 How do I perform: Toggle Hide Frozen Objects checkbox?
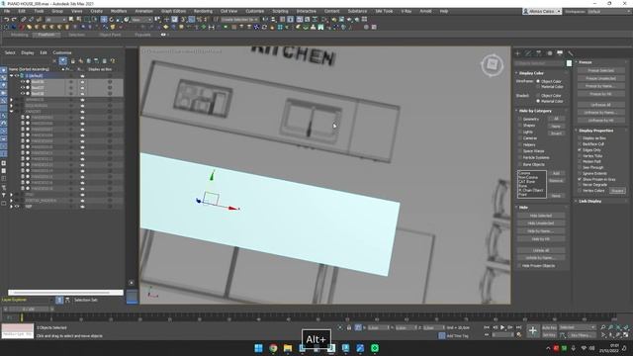point(519,266)
